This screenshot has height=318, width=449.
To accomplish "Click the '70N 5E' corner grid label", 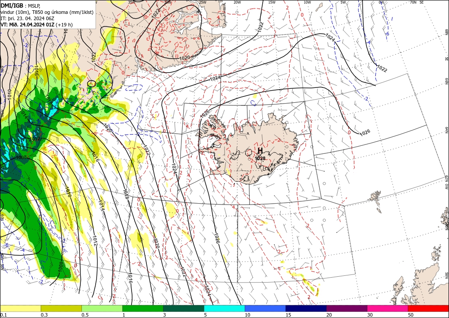I will (x=417, y=2).
